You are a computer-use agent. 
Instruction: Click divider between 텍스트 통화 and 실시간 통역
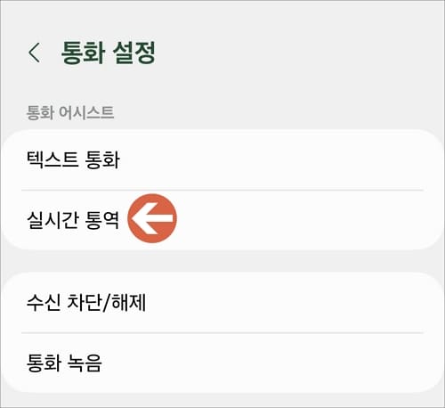pyautogui.click(x=222, y=190)
